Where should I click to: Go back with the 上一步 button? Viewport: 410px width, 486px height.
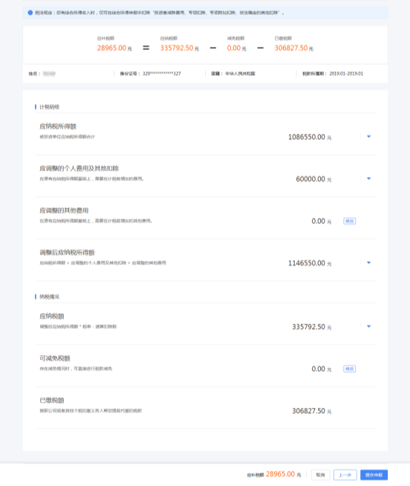pos(345,475)
